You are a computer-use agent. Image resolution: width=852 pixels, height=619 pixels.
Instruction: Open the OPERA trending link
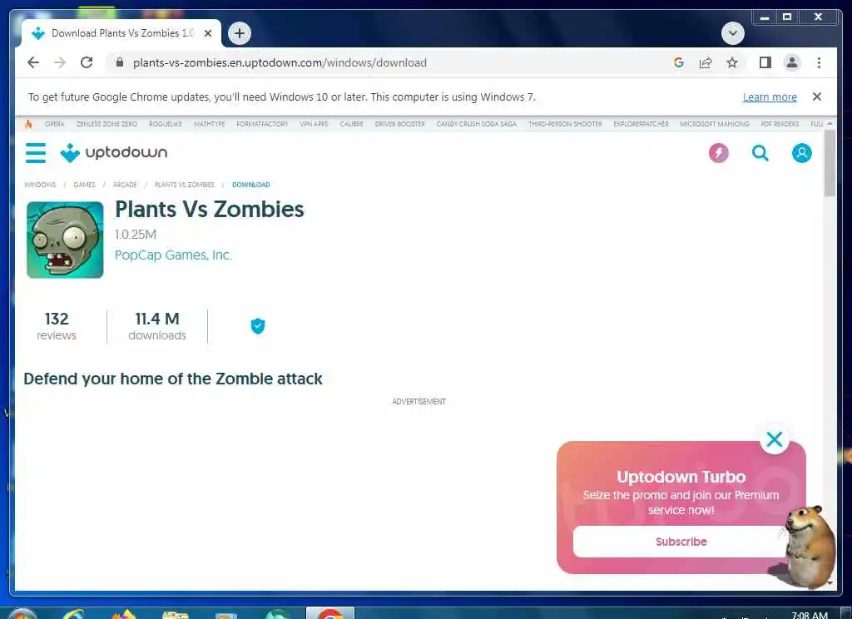(x=54, y=124)
